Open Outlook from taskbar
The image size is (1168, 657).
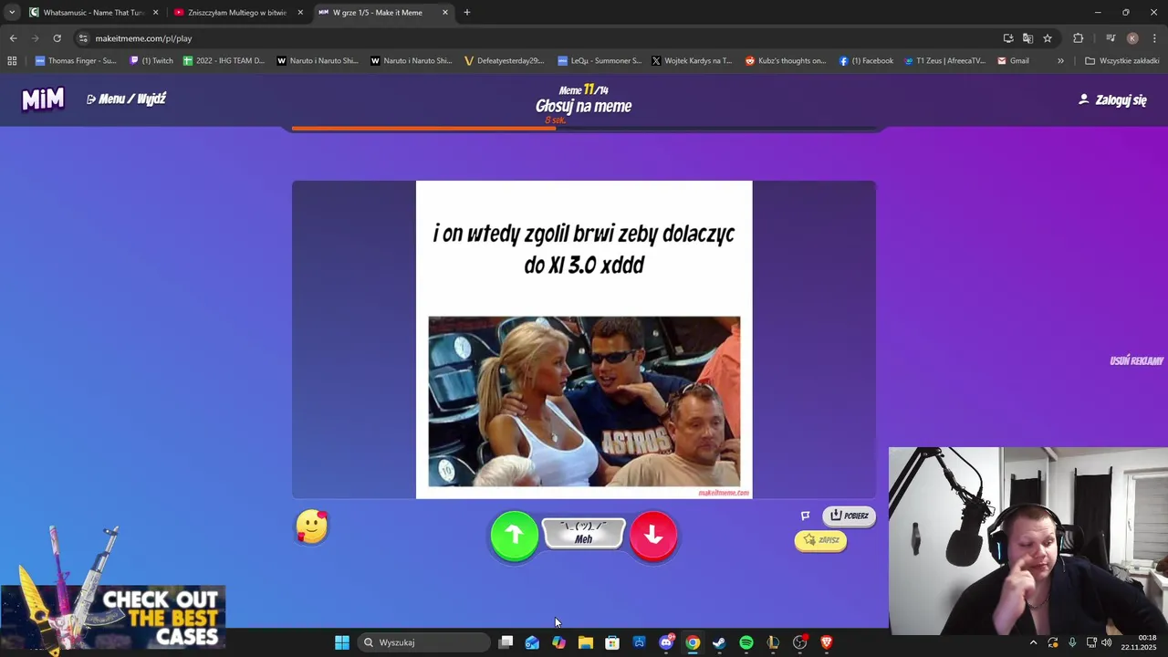coord(532,642)
